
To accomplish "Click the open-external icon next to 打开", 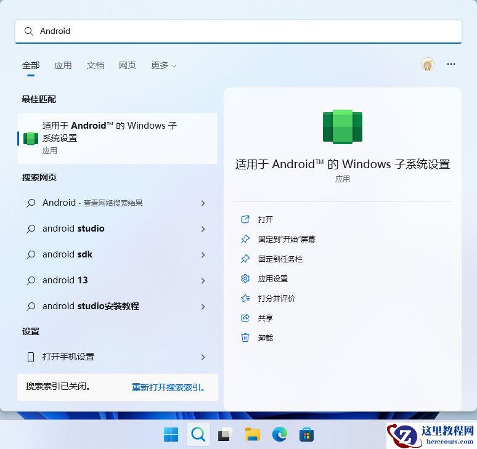I will (x=245, y=219).
